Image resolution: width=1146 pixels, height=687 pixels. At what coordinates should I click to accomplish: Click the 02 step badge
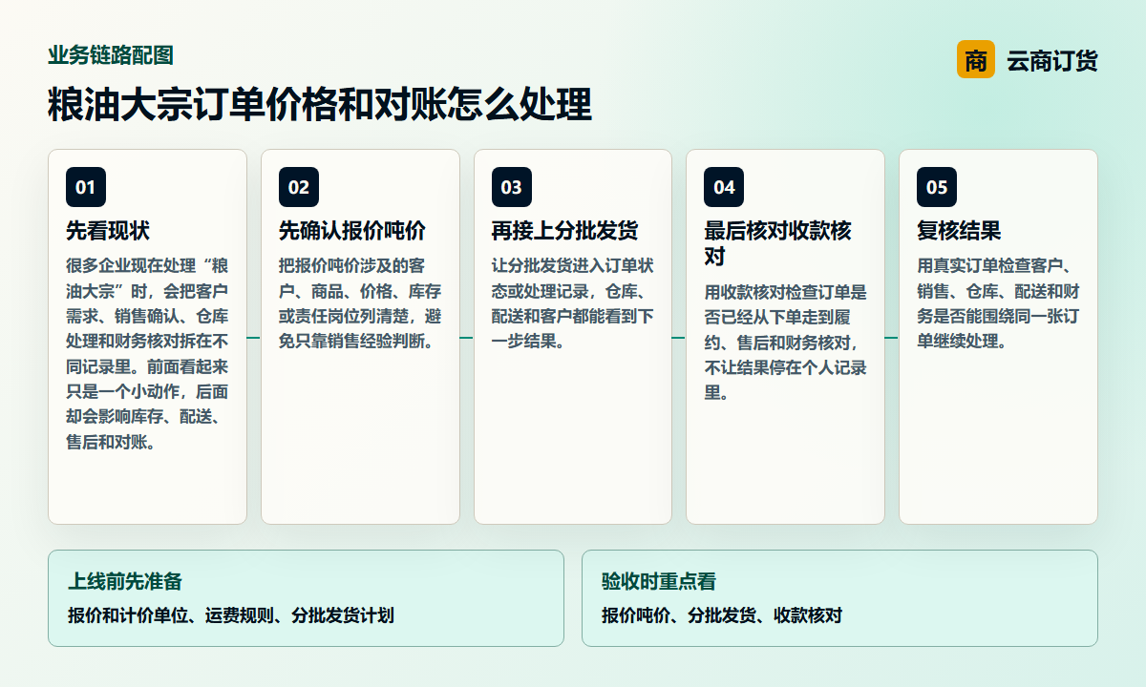299,187
